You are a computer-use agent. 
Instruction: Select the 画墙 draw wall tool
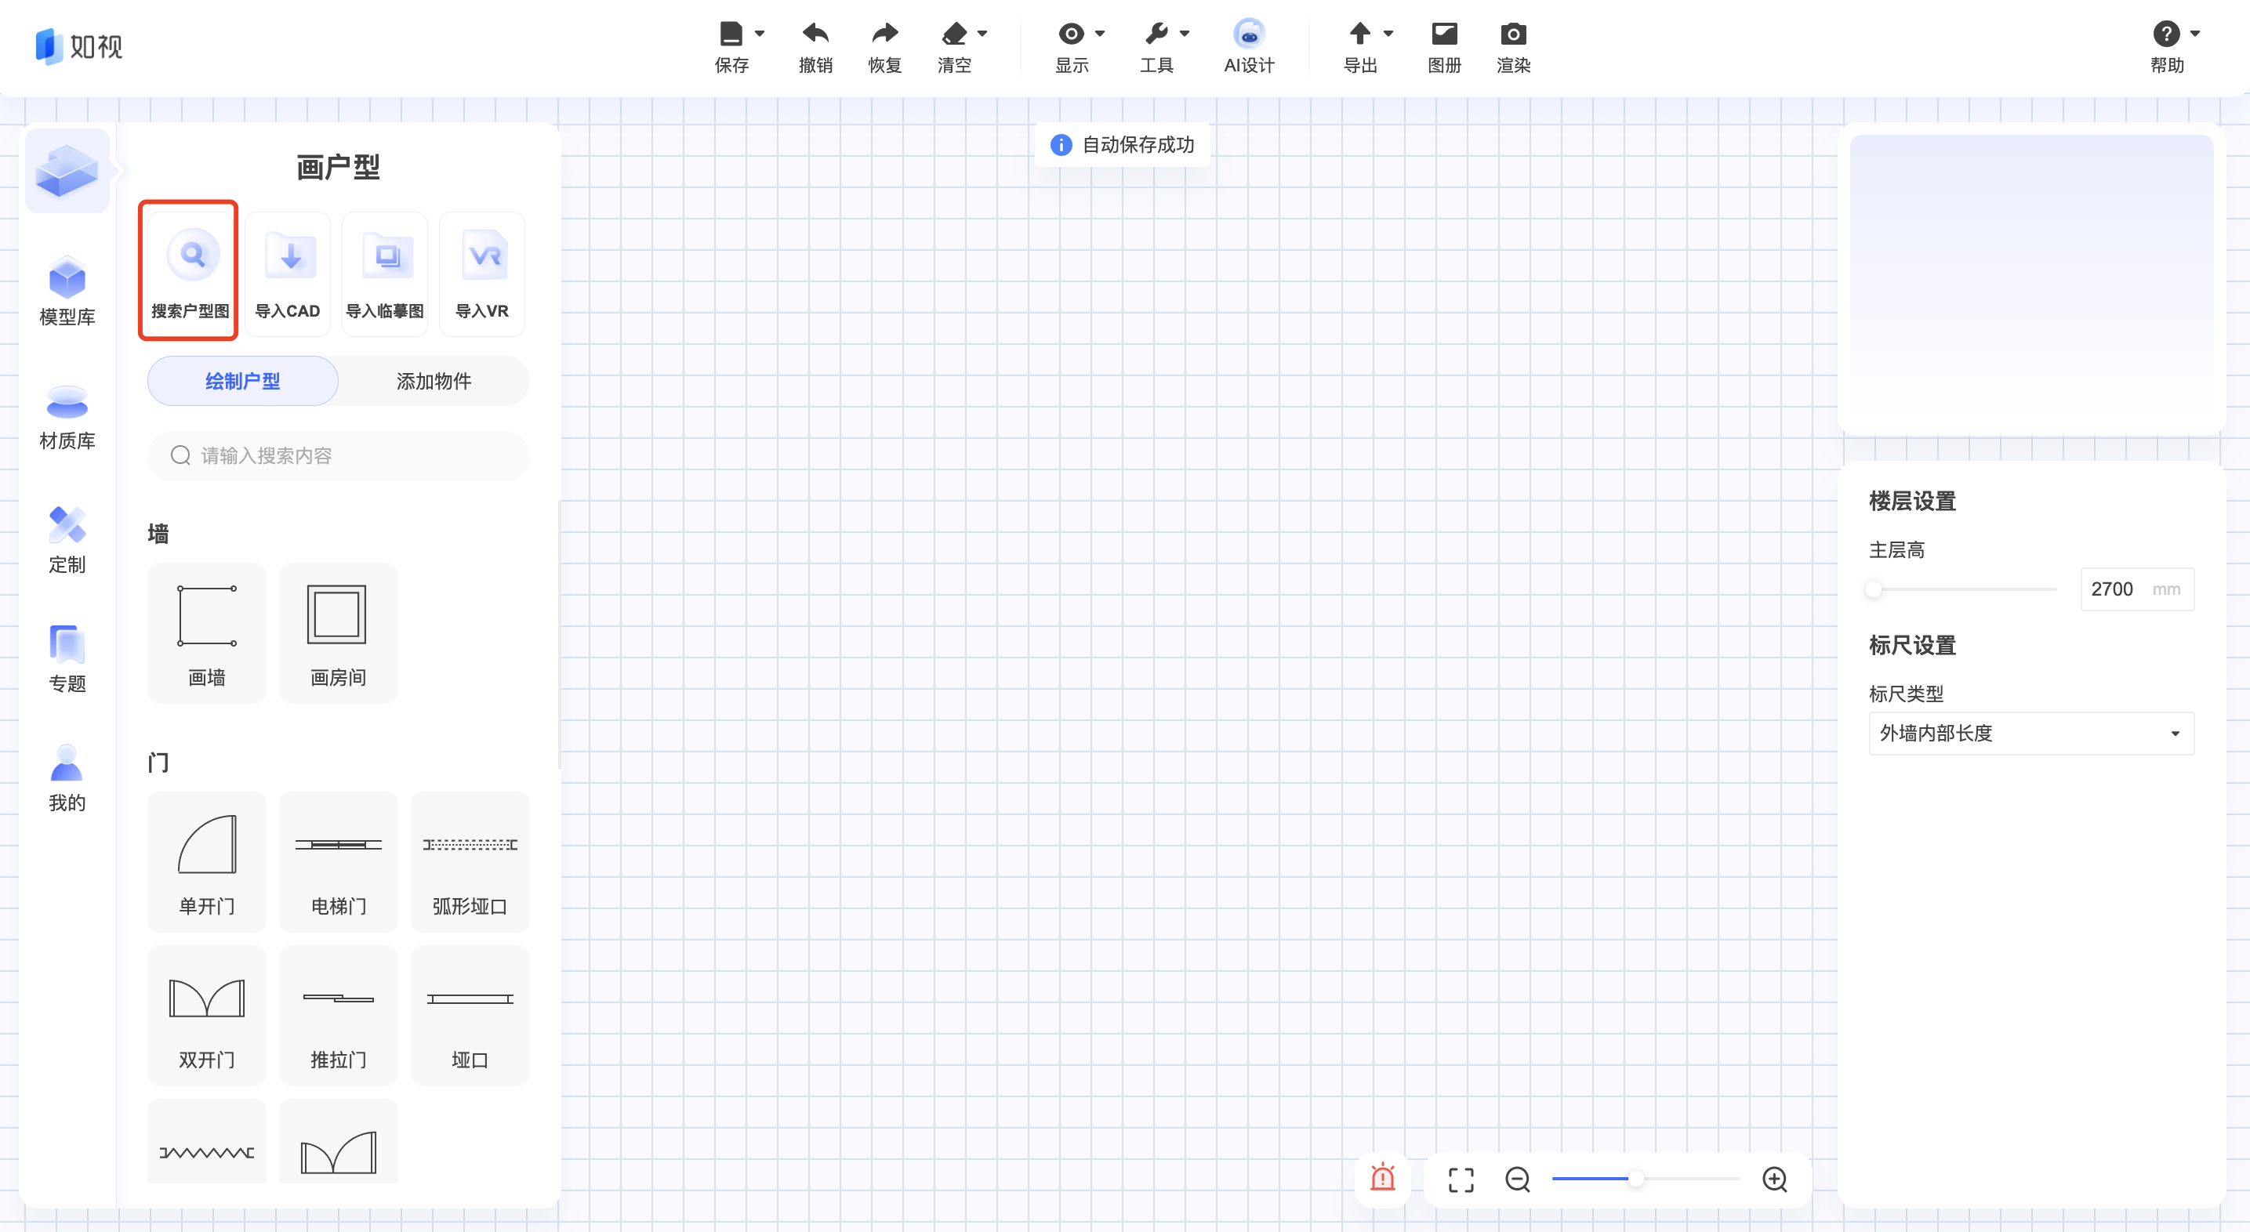coord(207,633)
